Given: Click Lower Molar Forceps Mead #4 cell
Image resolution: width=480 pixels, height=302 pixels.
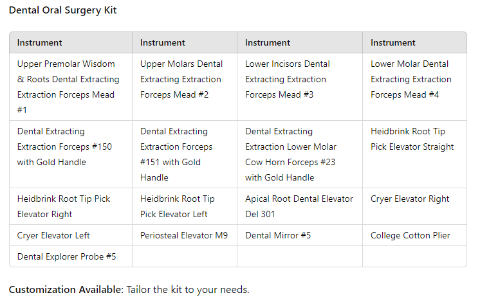Looking at the screenshot, I should [414, 87].
